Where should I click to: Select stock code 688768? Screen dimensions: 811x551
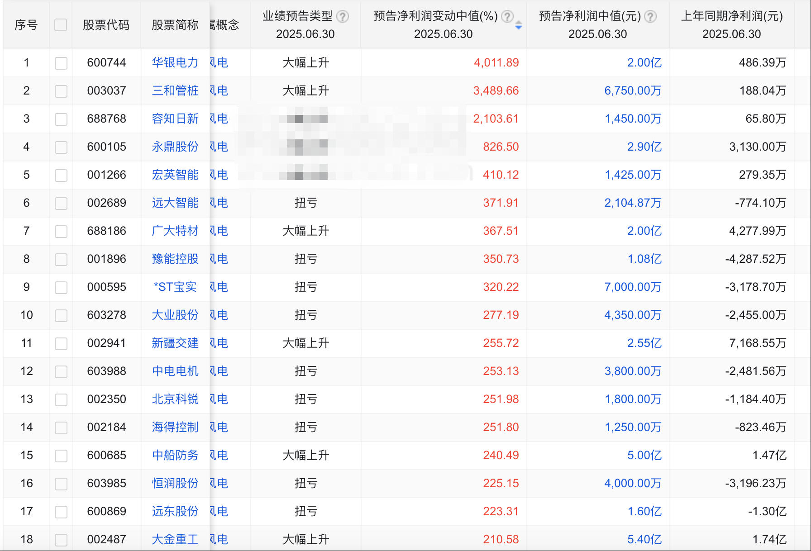[x=106, y=119]
